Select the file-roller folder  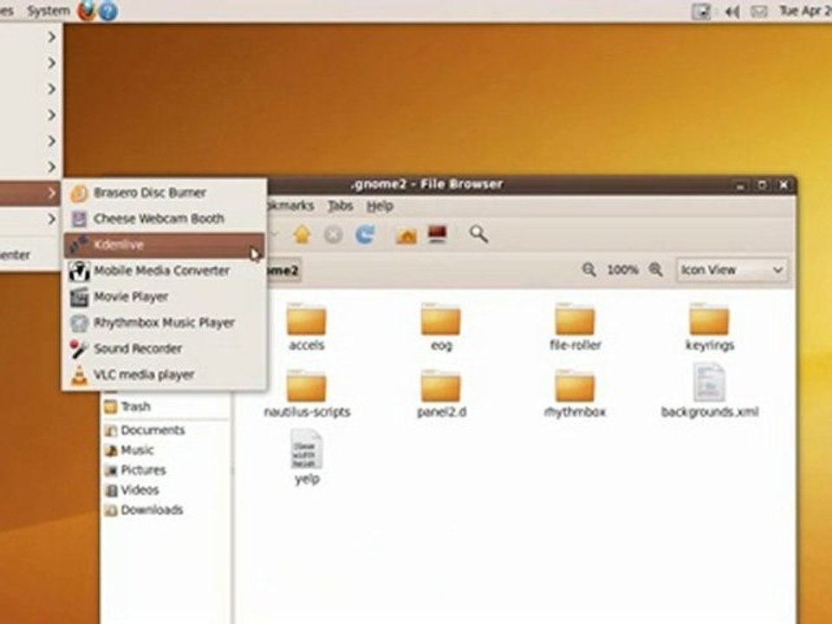[x=575, y=327]
